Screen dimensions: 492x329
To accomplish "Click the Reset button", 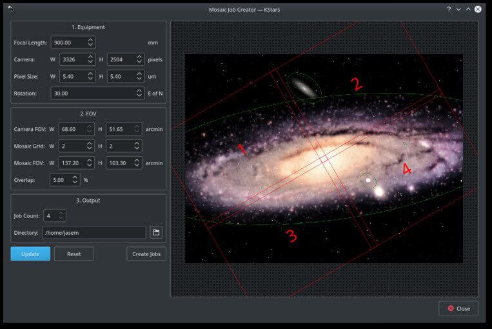I will pyautogui.click(x=74, y=254).
